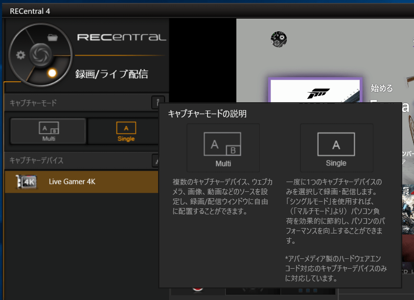Click the キャプチャーモード section header
Image resolution: width=414 pixels, height=300 pixels.
[x=33, y=103]
